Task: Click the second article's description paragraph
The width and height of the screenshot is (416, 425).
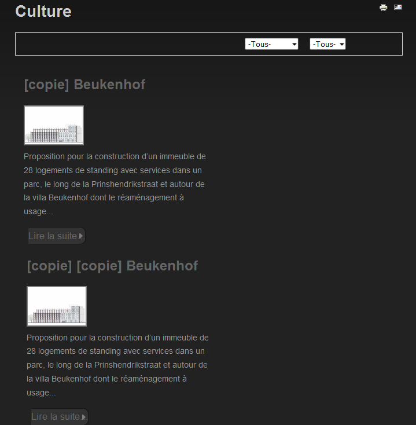Action: [x=117, y=365]
